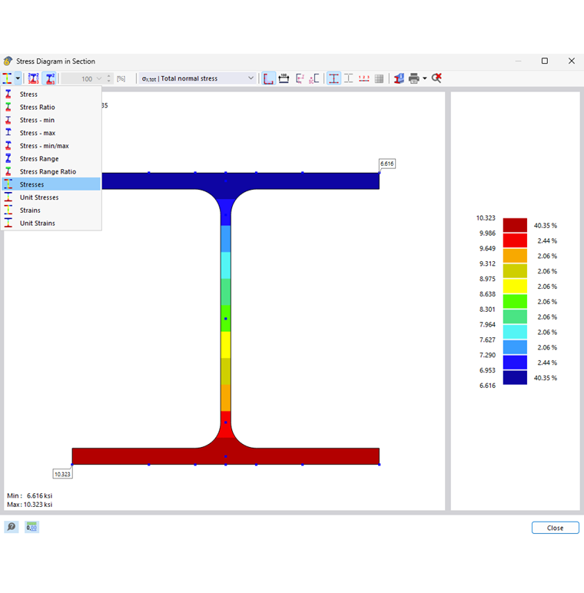Choose Unit Stresses option
The image size is (584, 593).
(51, 197)
